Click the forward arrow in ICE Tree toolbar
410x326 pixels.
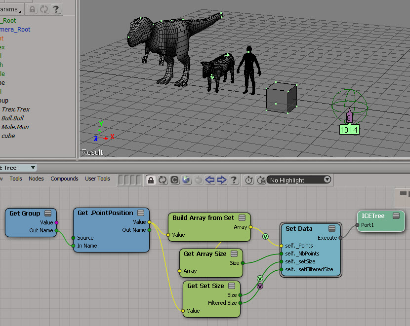222,180
